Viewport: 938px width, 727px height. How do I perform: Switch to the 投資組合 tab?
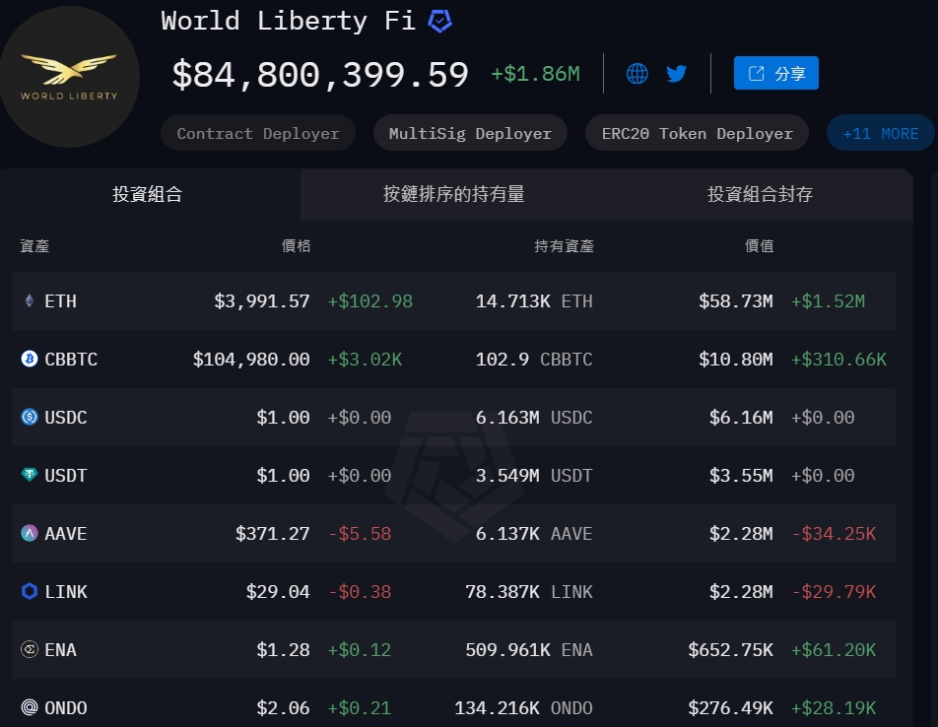(148, 194)
